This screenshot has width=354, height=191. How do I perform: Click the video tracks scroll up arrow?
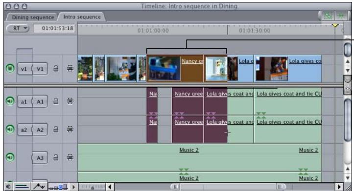pos(348,61)
